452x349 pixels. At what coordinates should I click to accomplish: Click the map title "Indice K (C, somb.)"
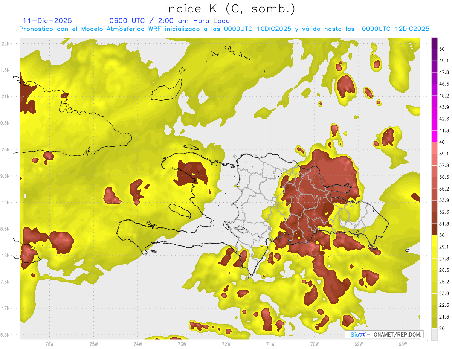pos(230,9)
